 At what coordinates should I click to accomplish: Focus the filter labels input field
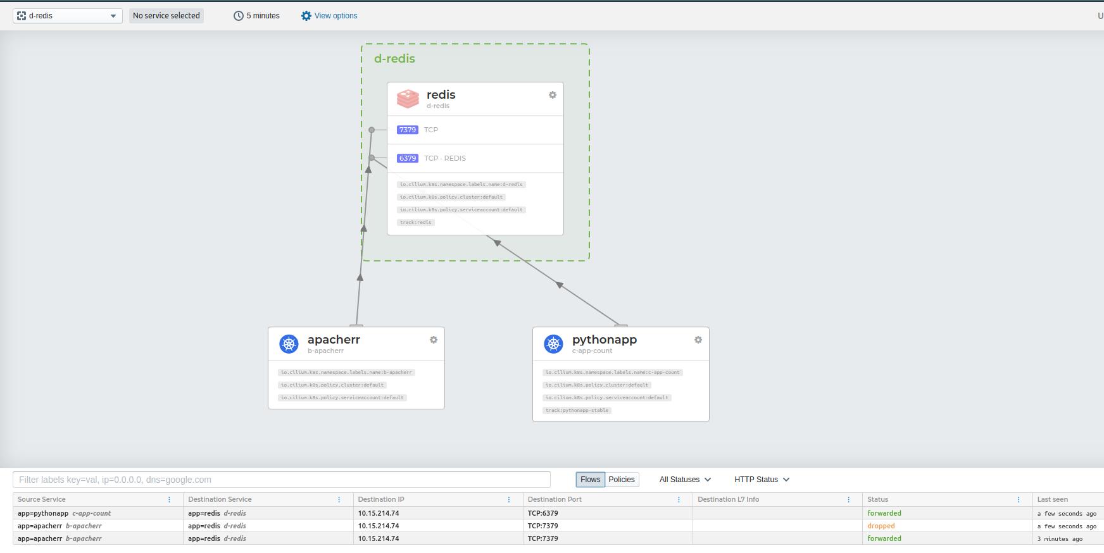pos(282,480)
